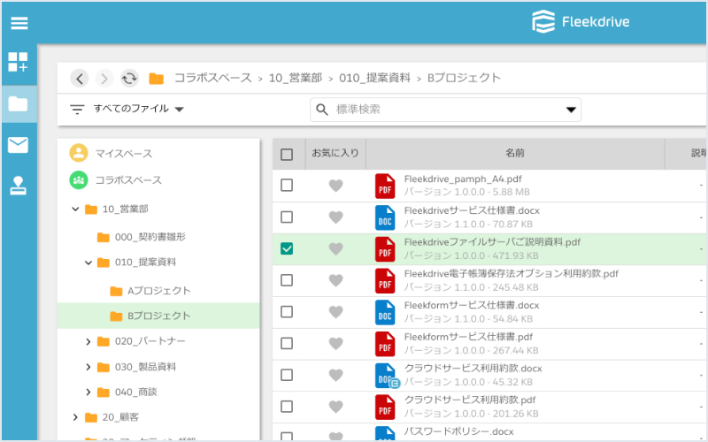Collapse the 010_提案資料 tree node
Image resolution: width=708 pixels, height=442 pixels.
[88, 262]
